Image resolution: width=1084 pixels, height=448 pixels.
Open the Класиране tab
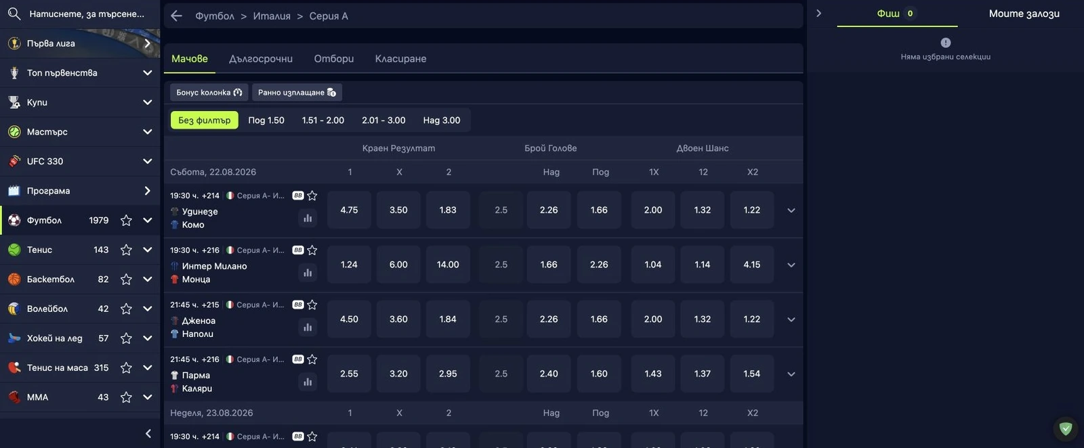(401, 59)
